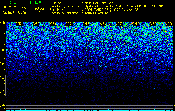Click the 2300 time marker

pyautogui.click(x=169, y=24)
